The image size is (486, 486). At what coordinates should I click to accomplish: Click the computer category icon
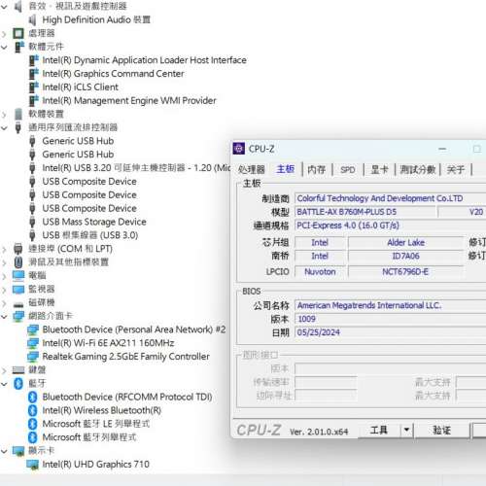coord(18,275)
